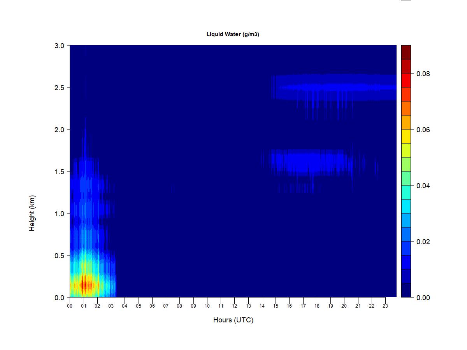Click the darkest navy colorbar segment at 0.00
This screenshot has width=467, height=350.
pos(406,290)
